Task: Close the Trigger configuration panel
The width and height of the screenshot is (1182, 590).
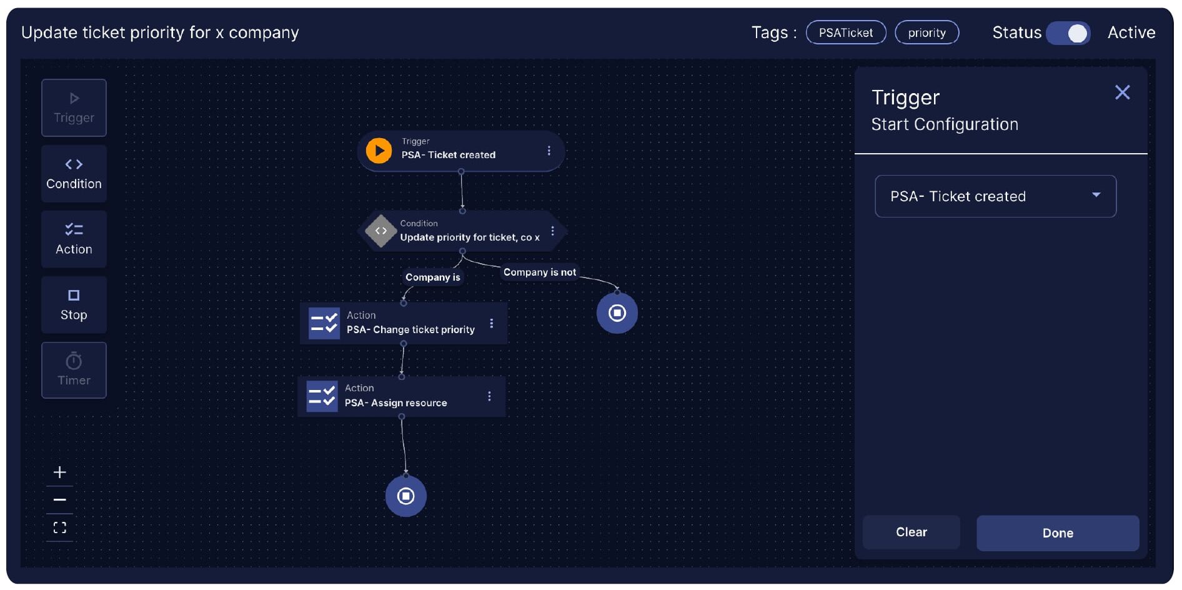Action: pos(1122,92)
